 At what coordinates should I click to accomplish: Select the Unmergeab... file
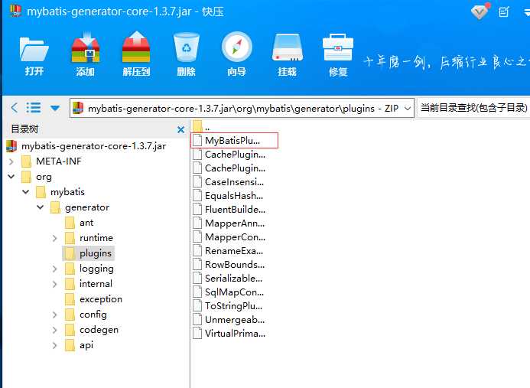click(x=229, y=320)
